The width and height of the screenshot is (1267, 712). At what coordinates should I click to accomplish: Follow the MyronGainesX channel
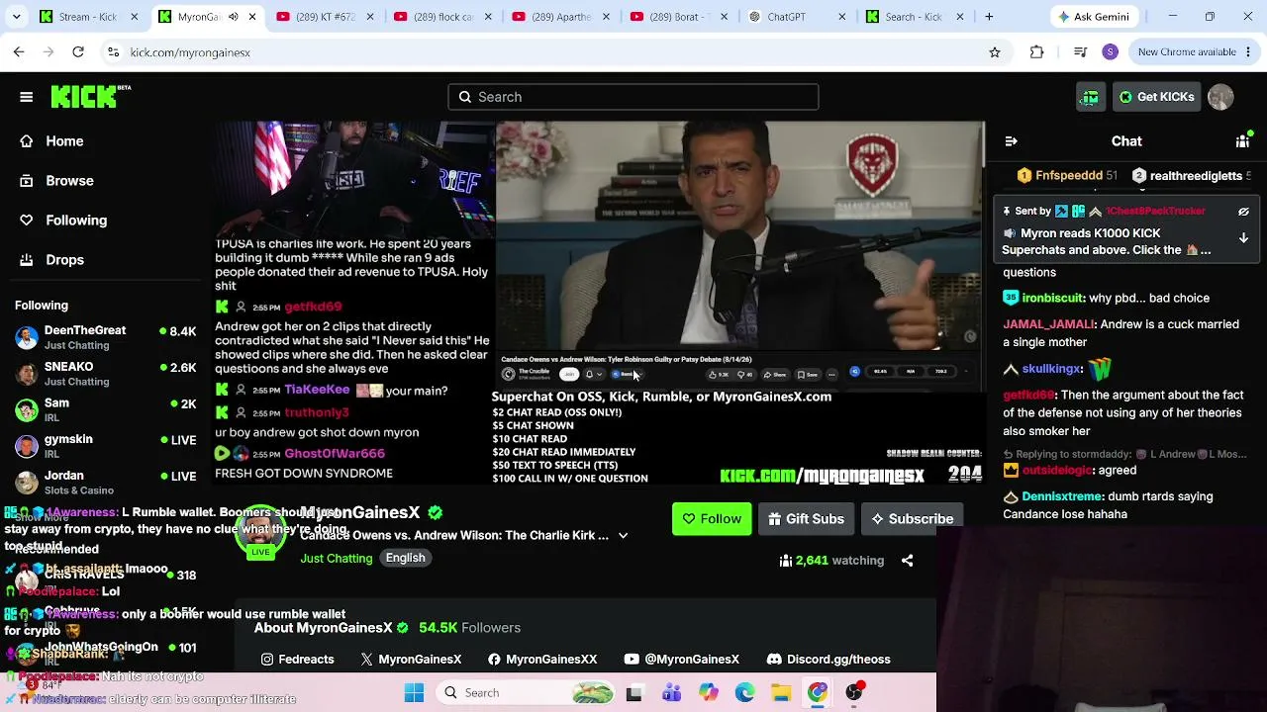[712, 519]
